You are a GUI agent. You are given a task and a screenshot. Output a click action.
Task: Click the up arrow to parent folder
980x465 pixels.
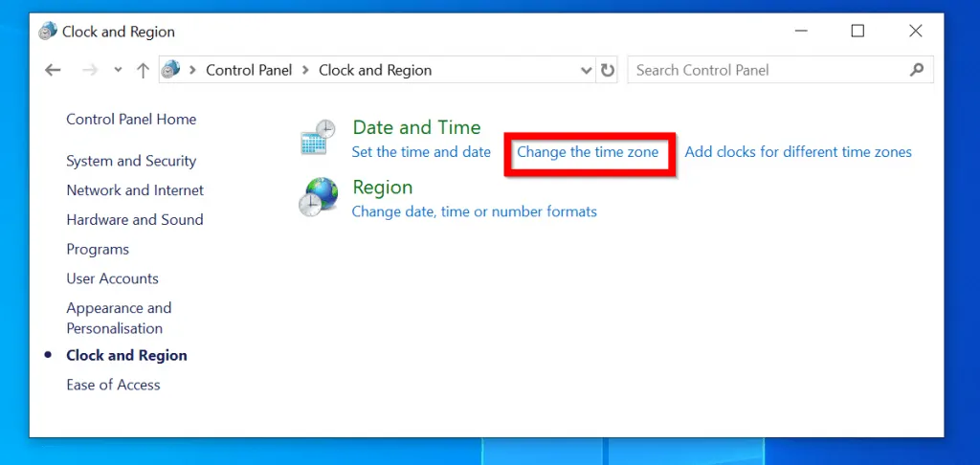[143, 70]
